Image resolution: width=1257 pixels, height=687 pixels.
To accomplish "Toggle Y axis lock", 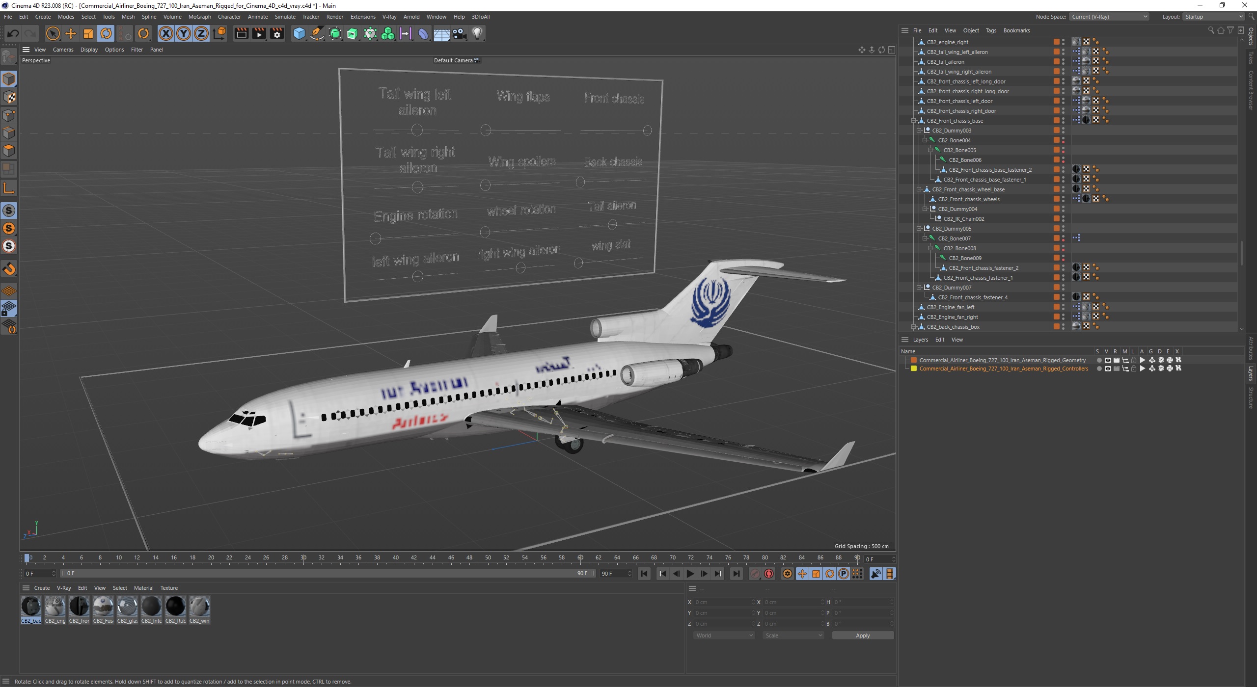I will (x=184, y=33).
